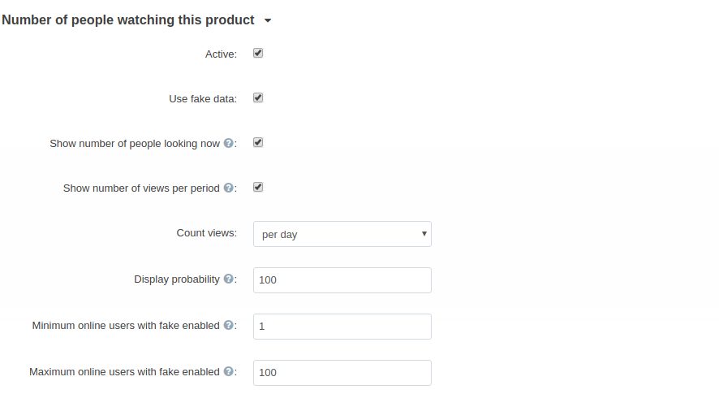Click the Active label text
Image resolution: width=719 pixels, height=407 pixels.
pyautogui.click(x=221, y=54)
